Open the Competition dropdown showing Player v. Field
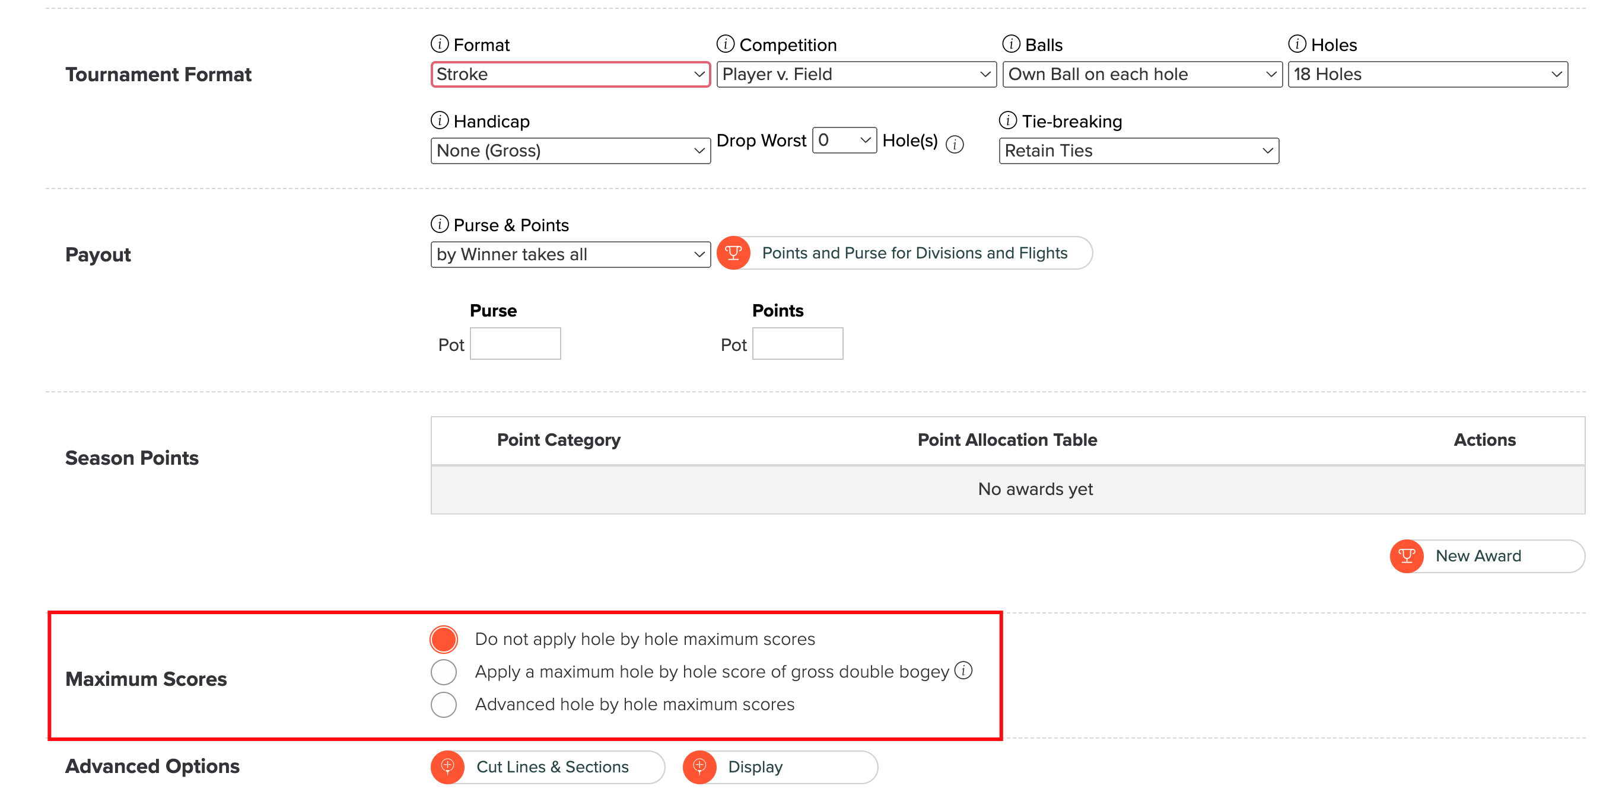The width and height of the screenshot is (1622, 805). (x=856, y=74)
